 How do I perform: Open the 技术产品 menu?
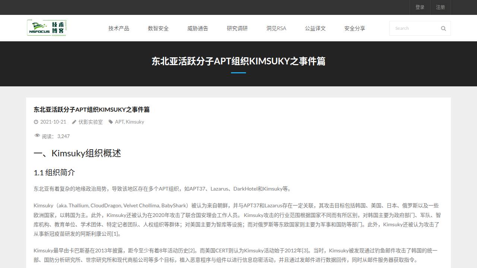[119, 28]
